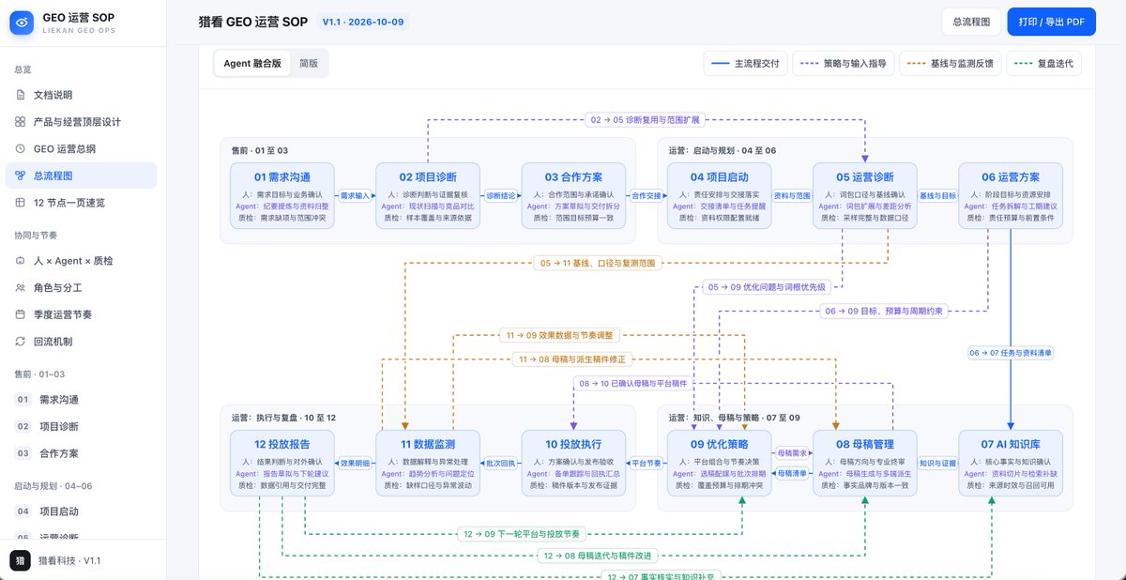Screen dimensions: 1126x580
Task: Click the edge label 11 → 09 效果数据与节奏调整
Action: pos(561,334)
